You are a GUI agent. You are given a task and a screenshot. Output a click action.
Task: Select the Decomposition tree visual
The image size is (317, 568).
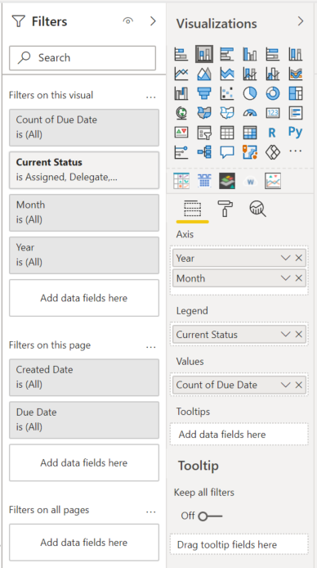pos(204,152)
